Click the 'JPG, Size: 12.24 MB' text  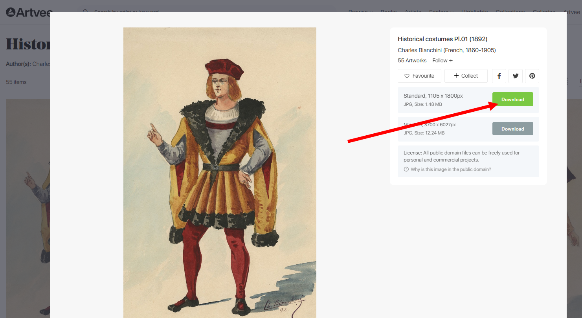point(424,133)
